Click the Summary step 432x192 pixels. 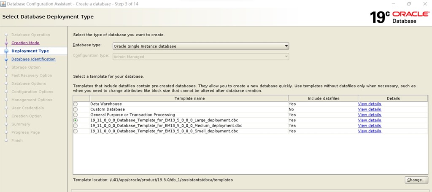pyautogui.click(x=21, y=124)
